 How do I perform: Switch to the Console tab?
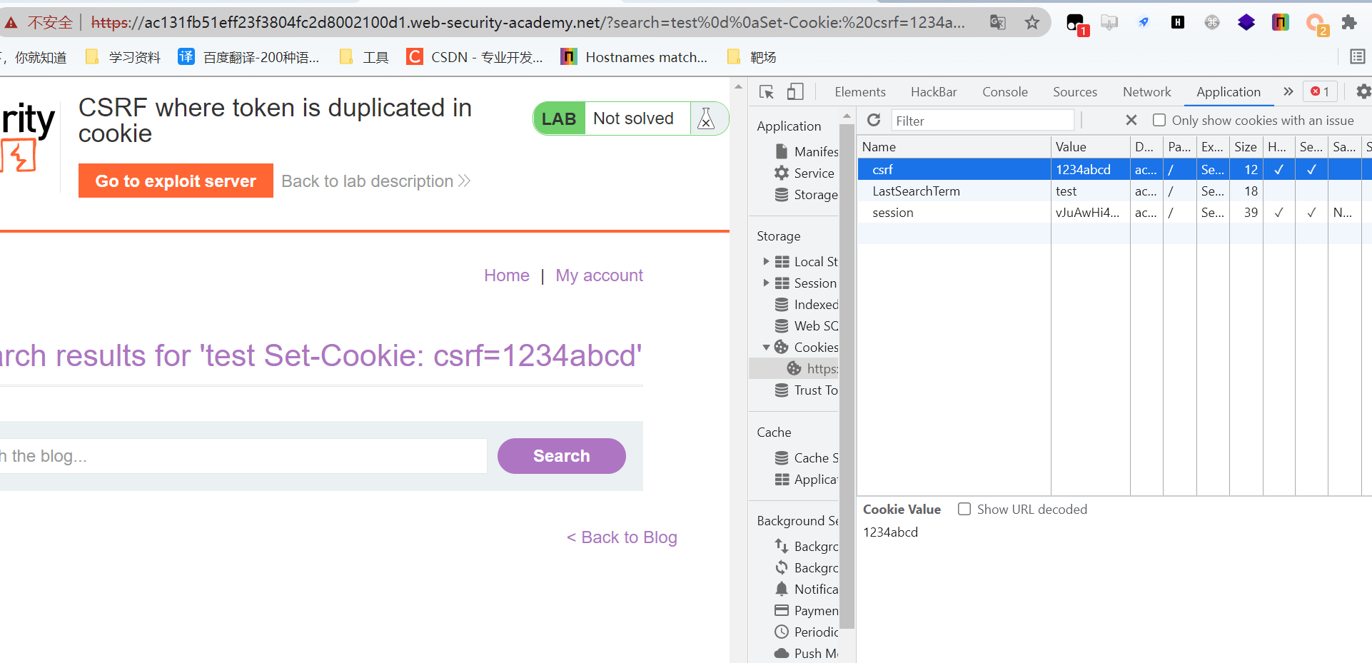pos(1005,91)
